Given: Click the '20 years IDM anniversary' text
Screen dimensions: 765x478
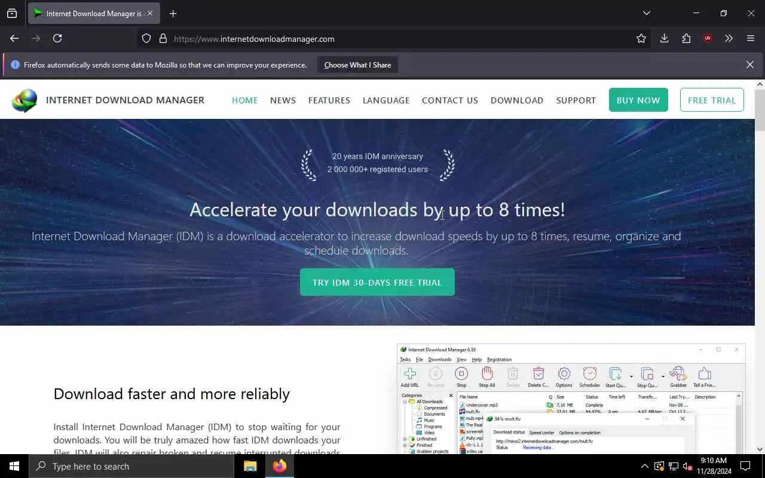Looking at the screenshot, I should coord(378,156).
